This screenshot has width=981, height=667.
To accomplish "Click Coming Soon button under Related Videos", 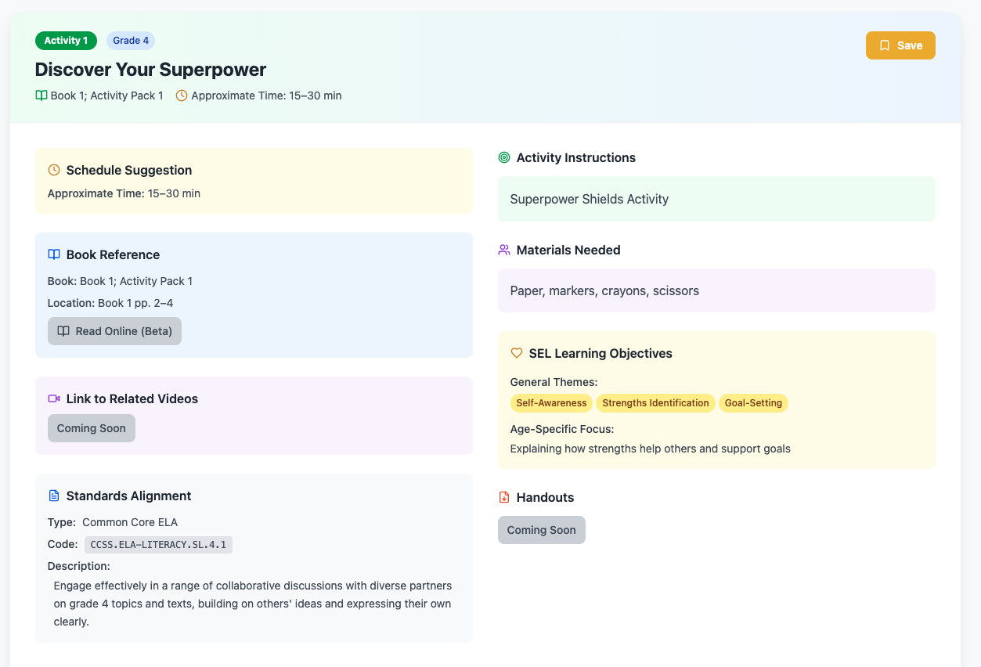I will [x=91, y=428].
